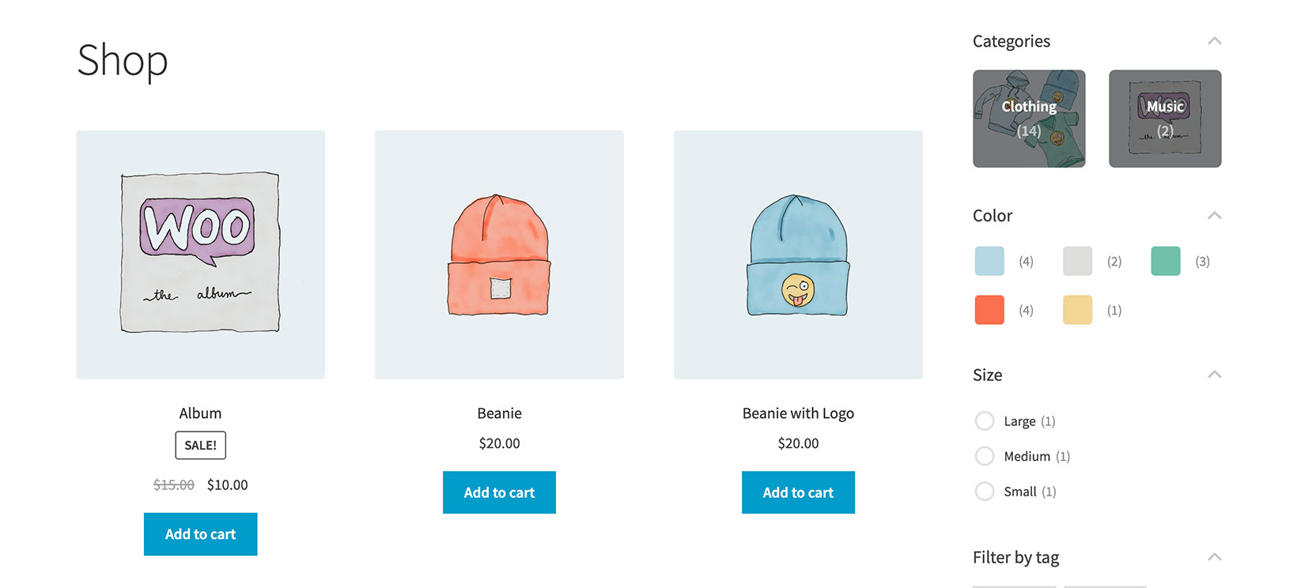Open the Music category tile
Image resolution: width=1297 pixels, height=588 pixels.
[1165, 119]
